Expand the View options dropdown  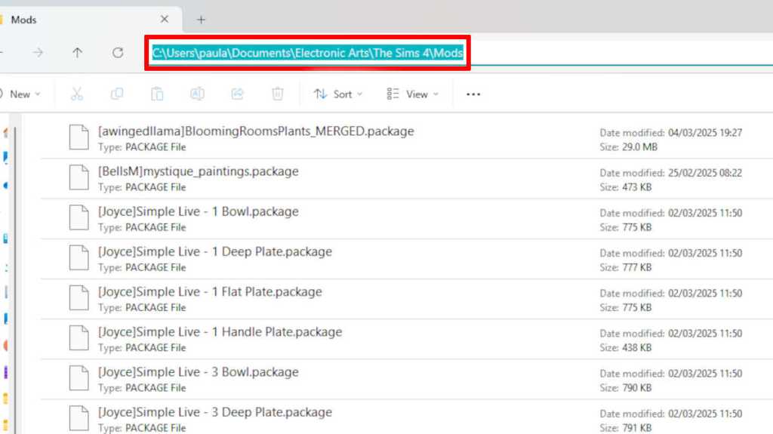[x=408, y=94]
